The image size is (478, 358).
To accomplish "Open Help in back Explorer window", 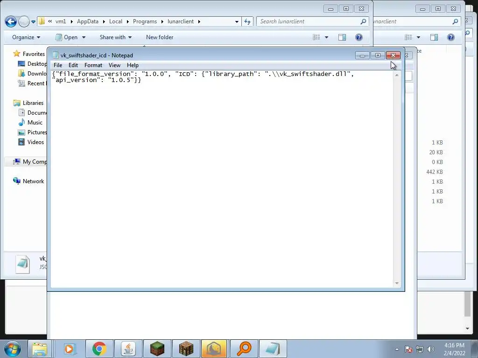I will [450, 37].
